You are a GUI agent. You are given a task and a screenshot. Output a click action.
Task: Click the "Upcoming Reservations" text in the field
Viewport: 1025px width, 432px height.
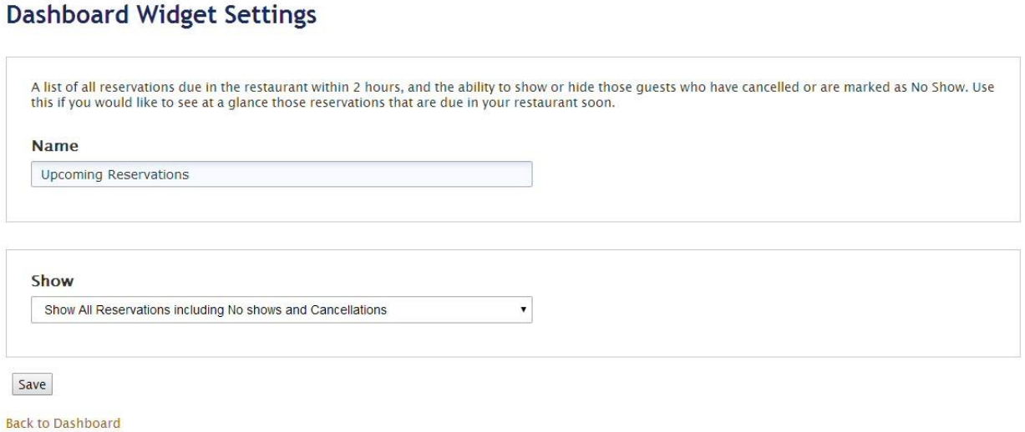click(115, 175)
